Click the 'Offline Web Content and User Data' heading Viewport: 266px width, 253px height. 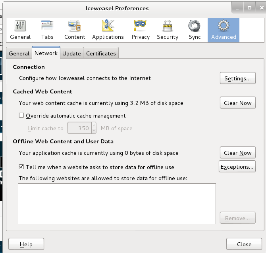(63, 141)
